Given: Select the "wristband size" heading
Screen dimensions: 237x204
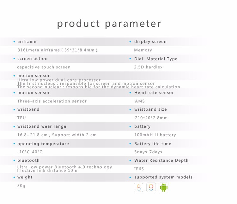Looking at the screenshot, I should (150, 109).
